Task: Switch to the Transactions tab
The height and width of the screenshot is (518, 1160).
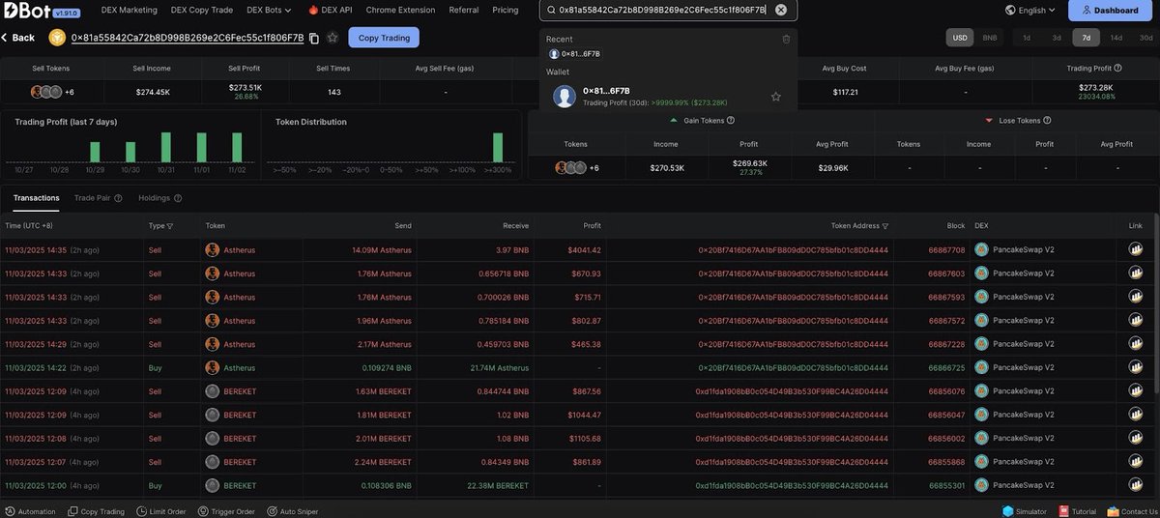Action: [36, 198]
